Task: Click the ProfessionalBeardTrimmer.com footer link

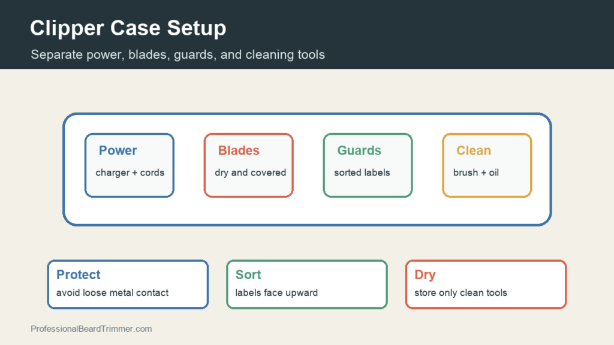Action: pyautogui.click(x=91, y=329)
